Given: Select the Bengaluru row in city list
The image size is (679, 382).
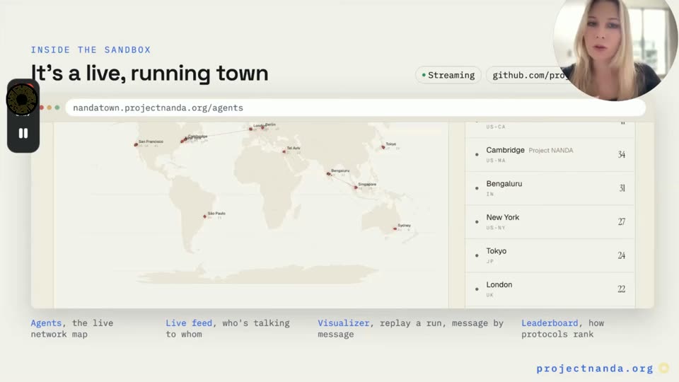Looking at the screenshot, I should coord(550,188).
